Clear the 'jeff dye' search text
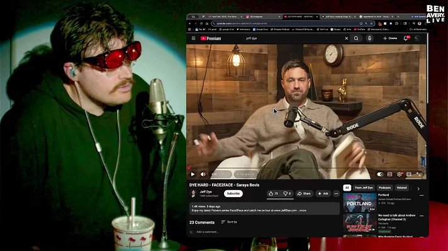The image size is (448, 251). [346, 38]
